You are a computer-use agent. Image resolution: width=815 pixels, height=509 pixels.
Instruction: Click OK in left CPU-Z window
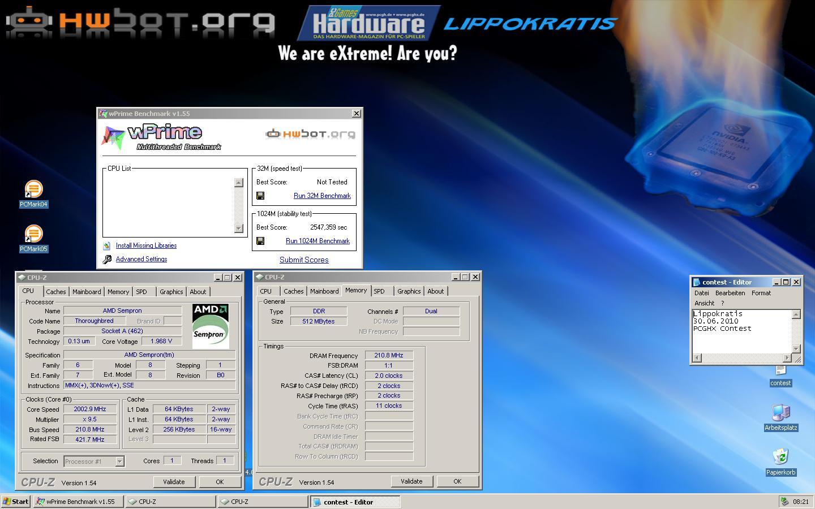point(220,482)
